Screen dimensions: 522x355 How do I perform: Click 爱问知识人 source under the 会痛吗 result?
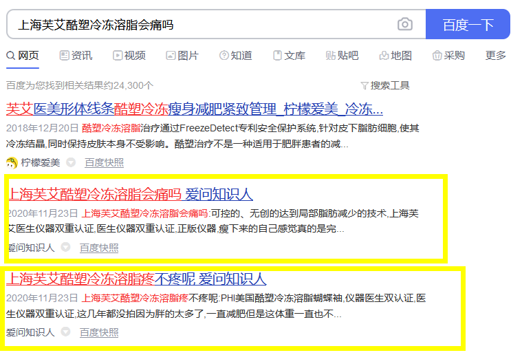point(31,248)
